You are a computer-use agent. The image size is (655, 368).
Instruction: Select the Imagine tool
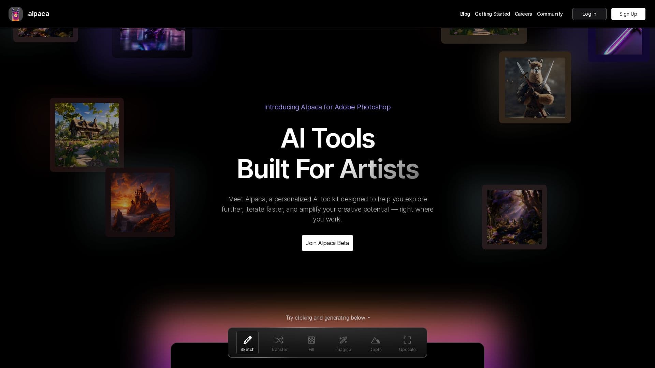pos(343,343)
